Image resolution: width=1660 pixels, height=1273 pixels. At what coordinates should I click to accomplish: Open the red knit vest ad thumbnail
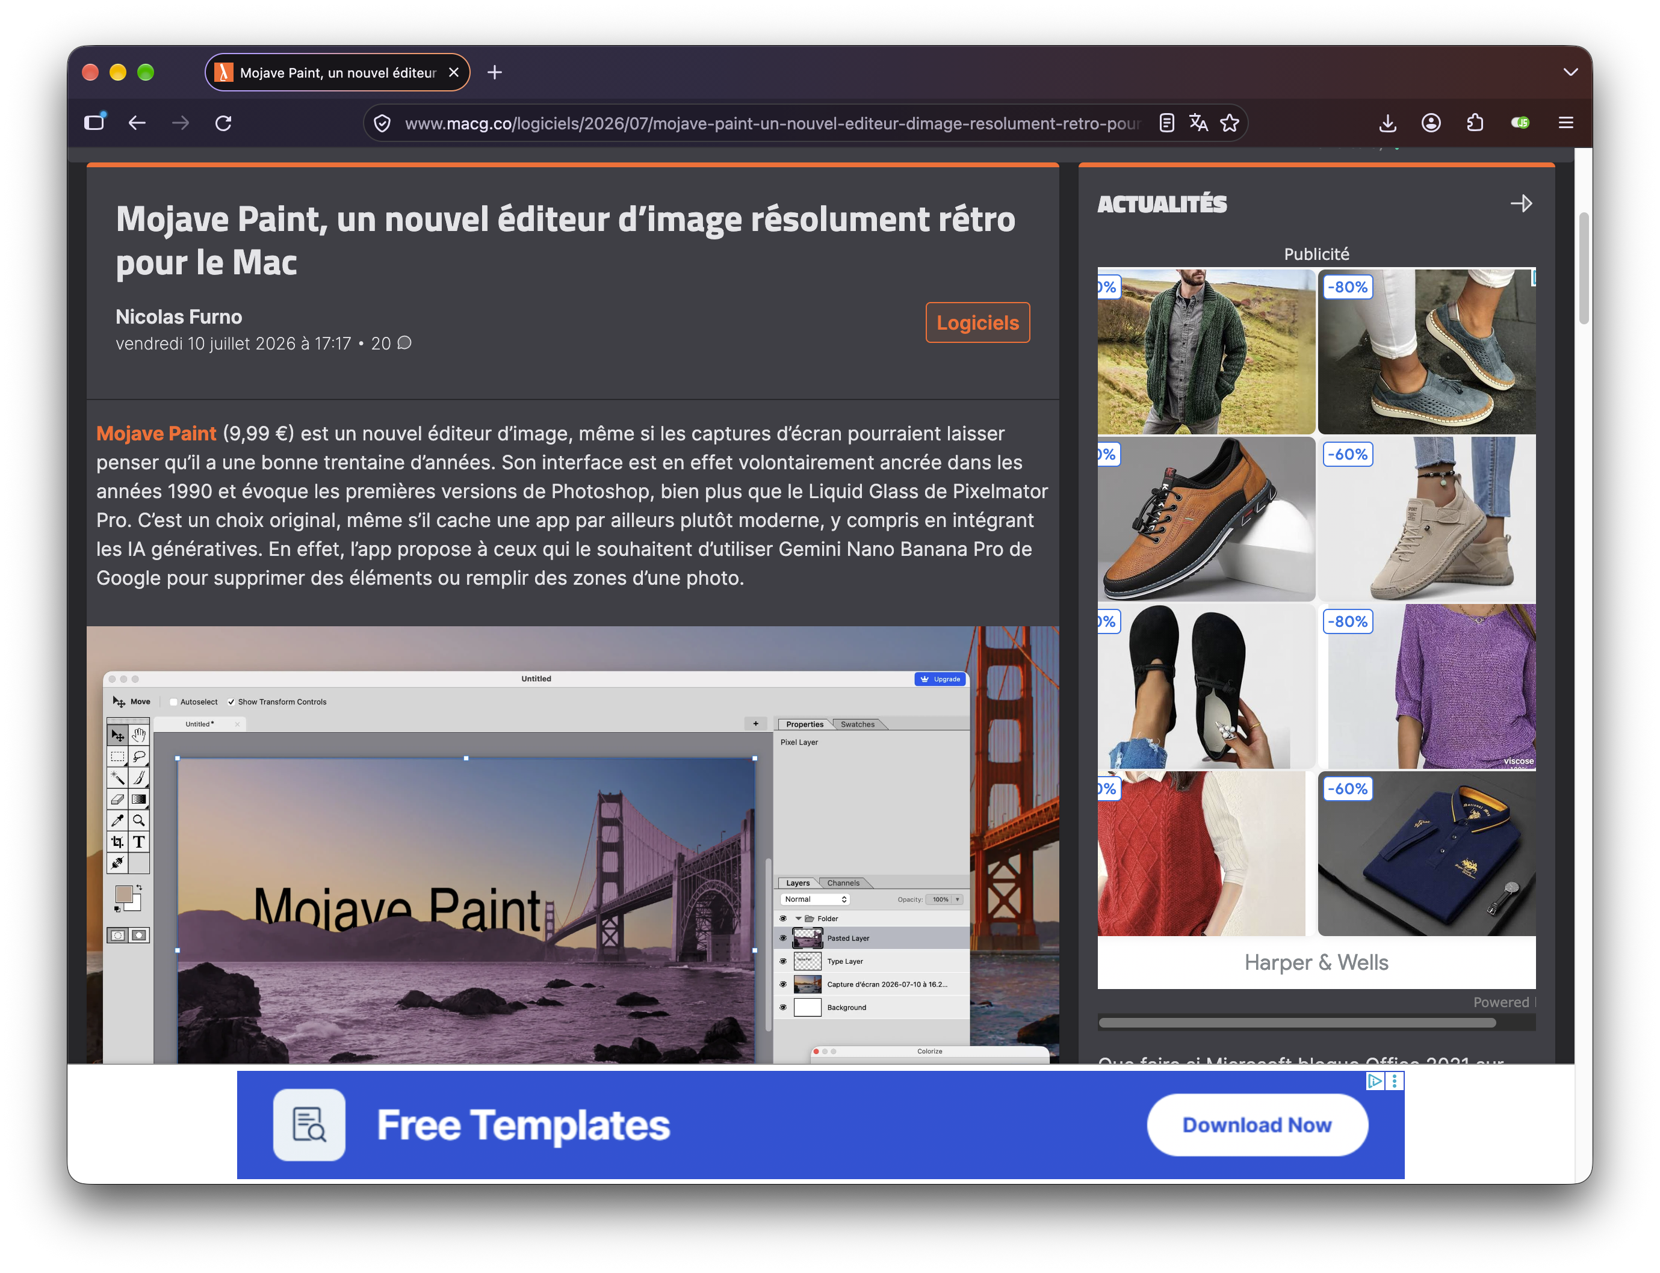tap(1206, 853)
